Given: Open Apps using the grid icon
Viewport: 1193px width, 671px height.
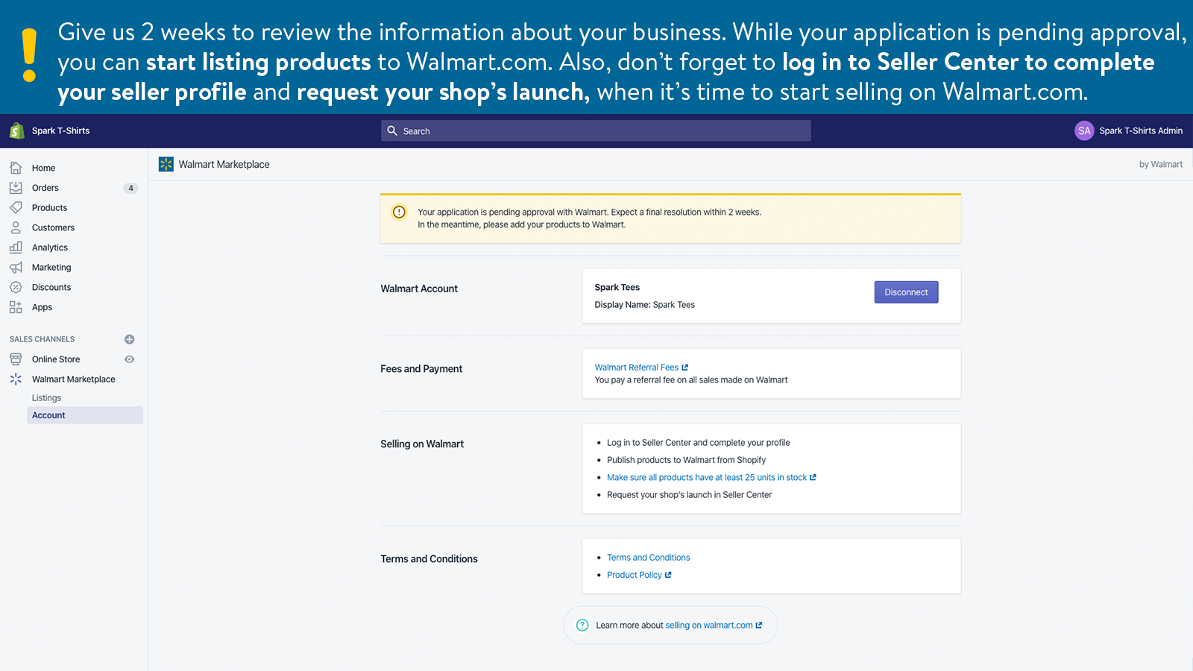Looking at the screenshot, I should tap(16, 307).
